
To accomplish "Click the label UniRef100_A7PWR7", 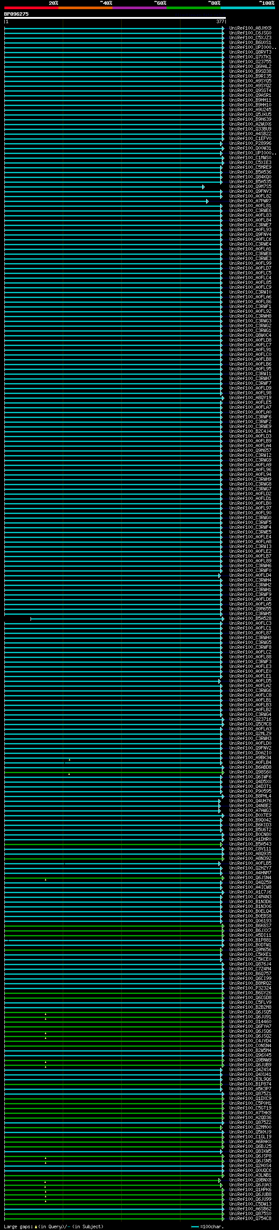I will tap(250, 201).
